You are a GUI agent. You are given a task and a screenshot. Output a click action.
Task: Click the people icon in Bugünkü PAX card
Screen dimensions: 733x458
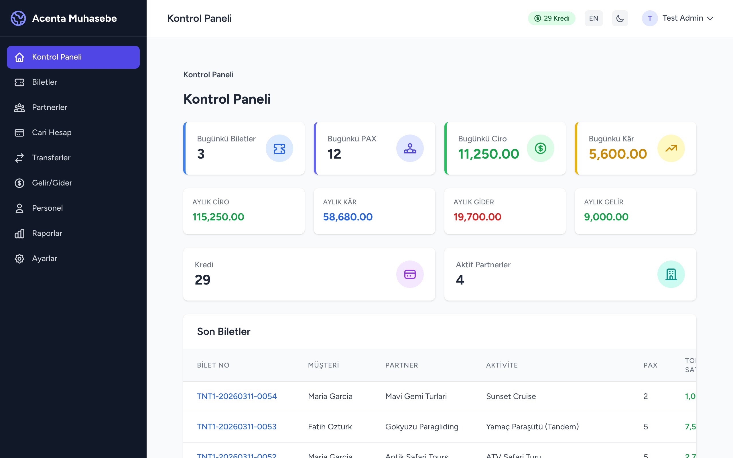pos(409,149)
